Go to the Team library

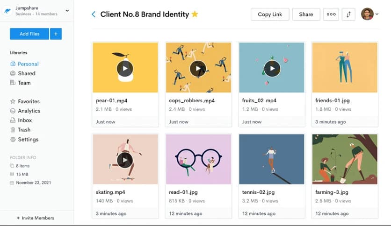[24, 83]
